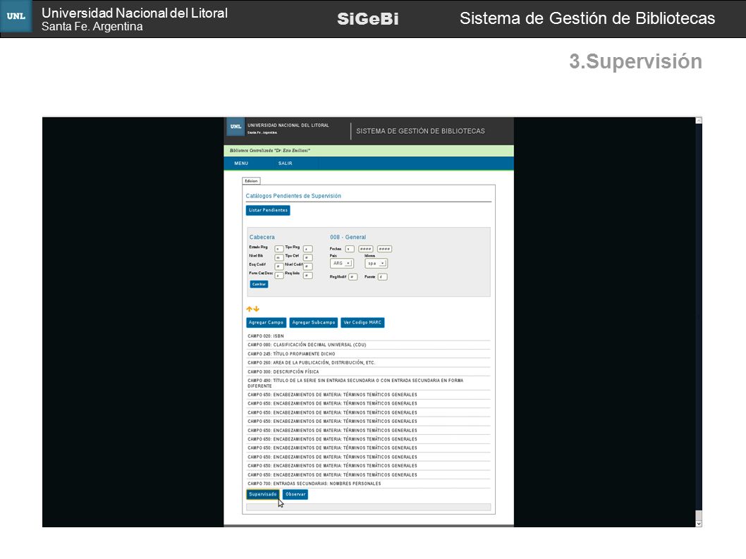Viewport: 746px width, 559px height.
Task: Select row 'CAMPO 700: Entradas secundarias: nombres personales'
Action: click(368, 484)
